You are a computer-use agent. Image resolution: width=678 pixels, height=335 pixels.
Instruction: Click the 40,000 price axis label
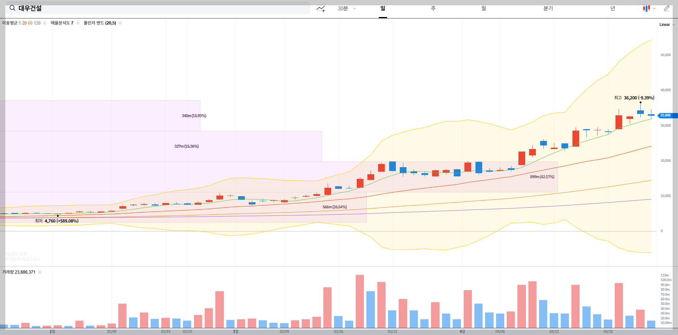pos(666,90)
